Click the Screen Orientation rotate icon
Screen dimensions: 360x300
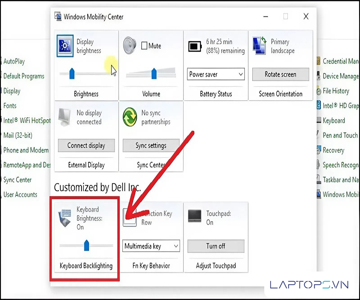coord(259,46)
